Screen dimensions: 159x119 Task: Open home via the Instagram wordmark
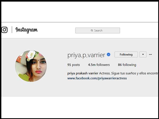tap(26, 30)
